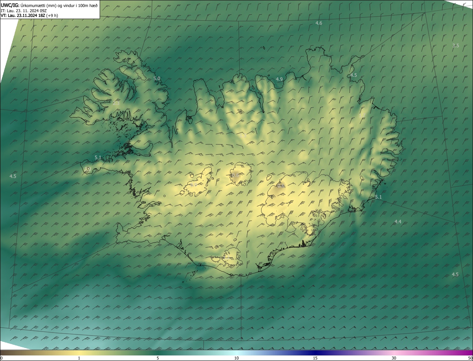The height and width of the screenshot is (361, 473).
Task: Click the 4.5 value in the southeast ocean
Action: point(455,274)
